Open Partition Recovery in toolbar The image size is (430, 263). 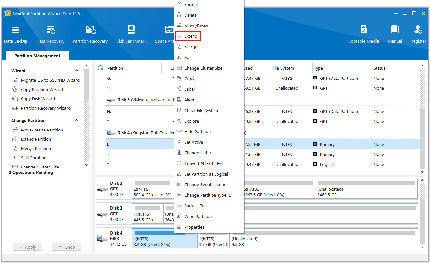click(90, 34)
